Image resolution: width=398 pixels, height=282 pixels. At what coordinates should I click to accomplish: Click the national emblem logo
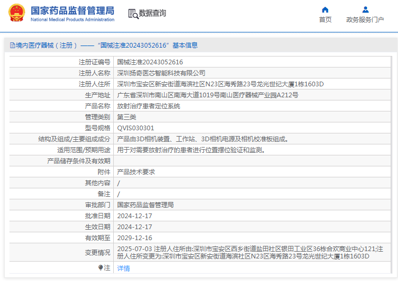[17, 13]
